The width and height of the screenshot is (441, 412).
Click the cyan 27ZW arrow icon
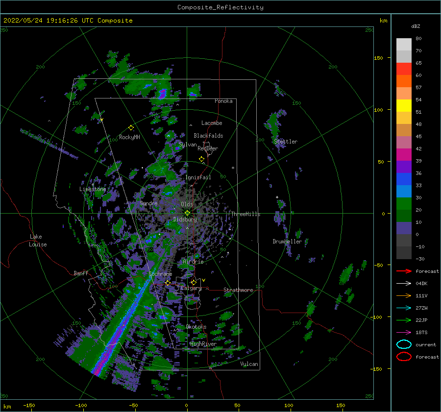(x=404, y=308)
